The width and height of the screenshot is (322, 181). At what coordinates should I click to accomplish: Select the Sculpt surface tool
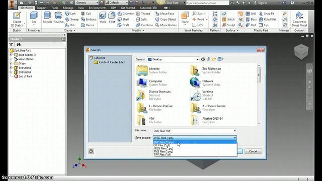tap(229, 25)
